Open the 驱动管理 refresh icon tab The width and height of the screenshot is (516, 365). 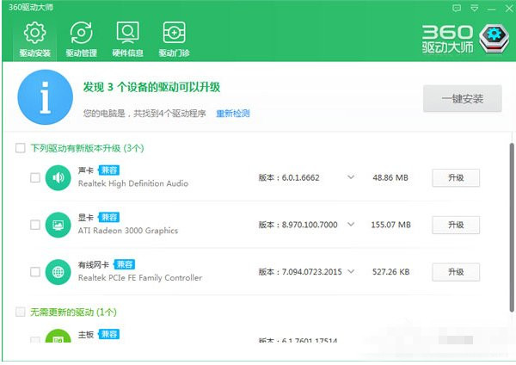coord(82,39)
